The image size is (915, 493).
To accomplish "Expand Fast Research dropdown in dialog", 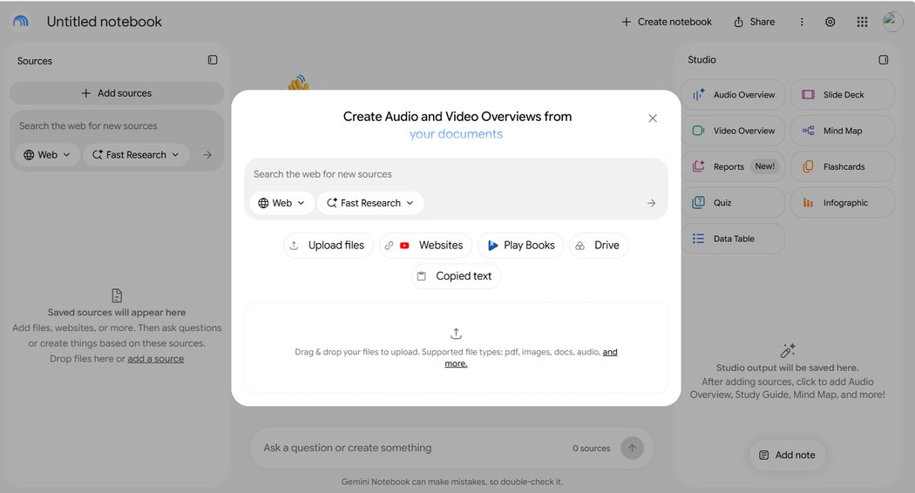I will click(x=370, y=203).
